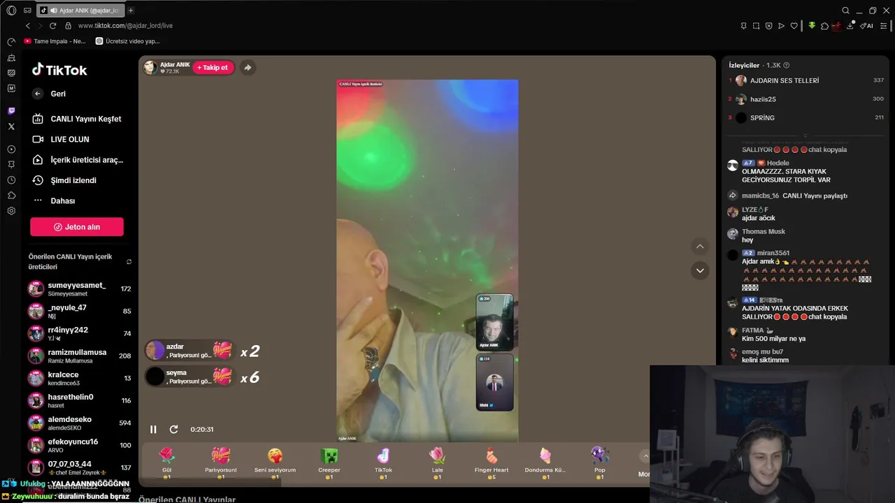Open ramizmullamusa live stream
895x503 pixels.
[80, 356]
